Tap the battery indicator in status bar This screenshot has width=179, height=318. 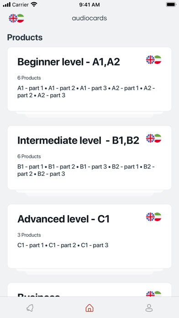[x=171, y=5]
